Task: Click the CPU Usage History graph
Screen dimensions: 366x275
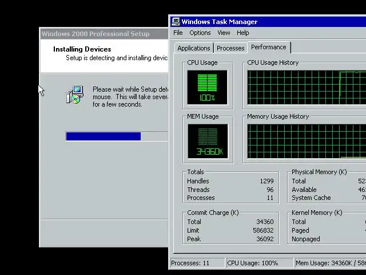Action: pyautogui.click(x=307, y=88)
